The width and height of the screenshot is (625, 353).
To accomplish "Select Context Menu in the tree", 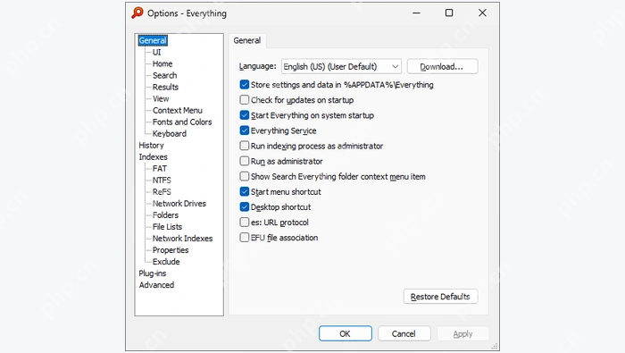I will tap(178, 110).
